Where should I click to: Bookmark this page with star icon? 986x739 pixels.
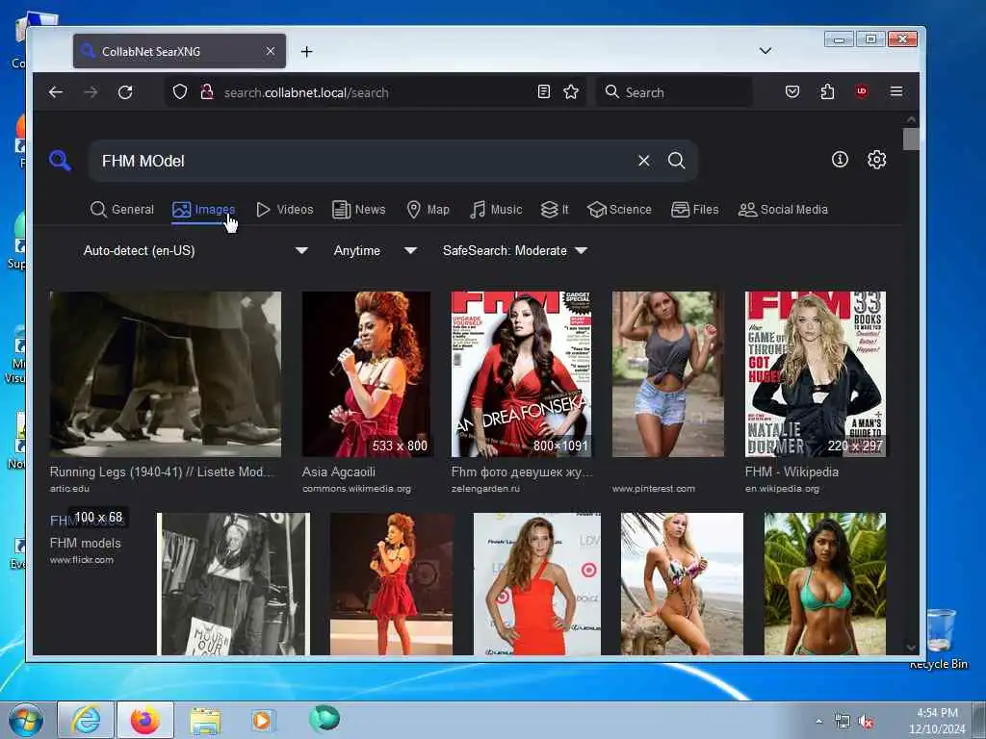(570, 92)
